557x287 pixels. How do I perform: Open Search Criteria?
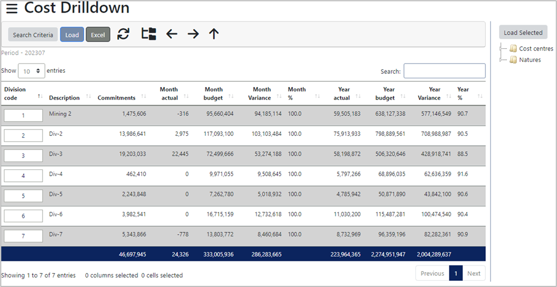tap(33, 35)
